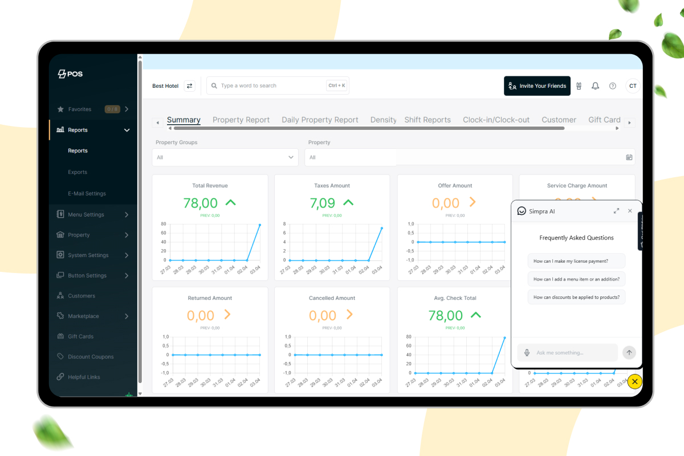Open the Reports sub-item in sidebar
This screenshot has width=684, height=456.
click(x=78, y=151)
